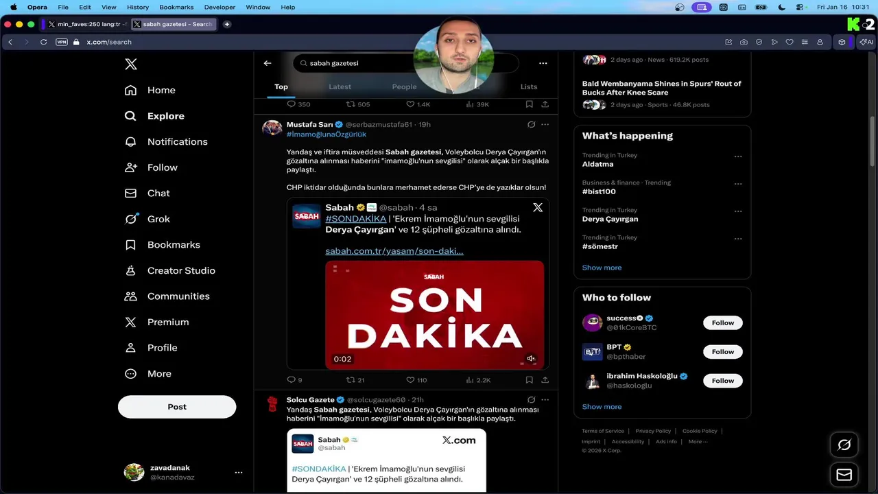Screen dimensions: 878x494
Task: Open search options three-dot menu
Action: [x=543, y=63]
